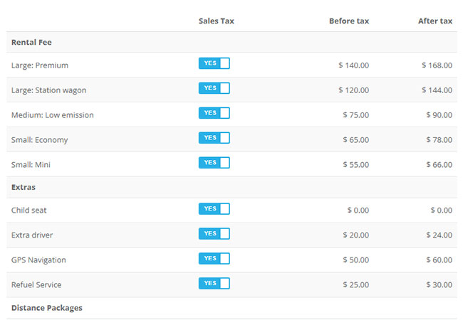Image resolution: width=463 pixels, height=320 pixels.
Task: Toggle sales tax for Child seat
Action: click(x=214, y=208)
